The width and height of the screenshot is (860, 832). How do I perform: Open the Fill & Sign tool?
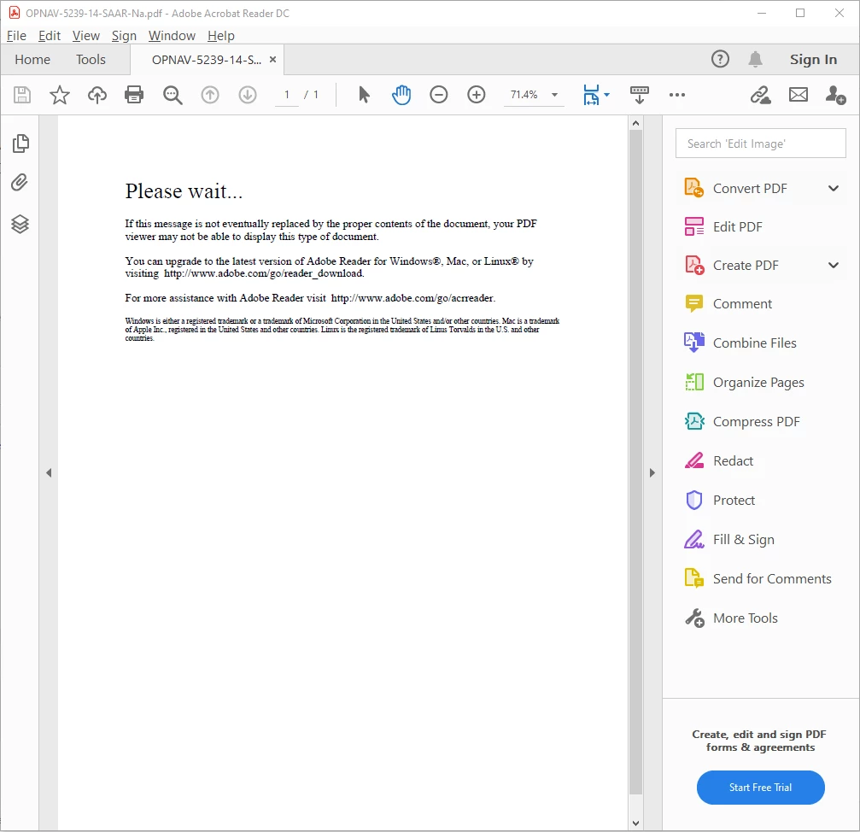729,540
